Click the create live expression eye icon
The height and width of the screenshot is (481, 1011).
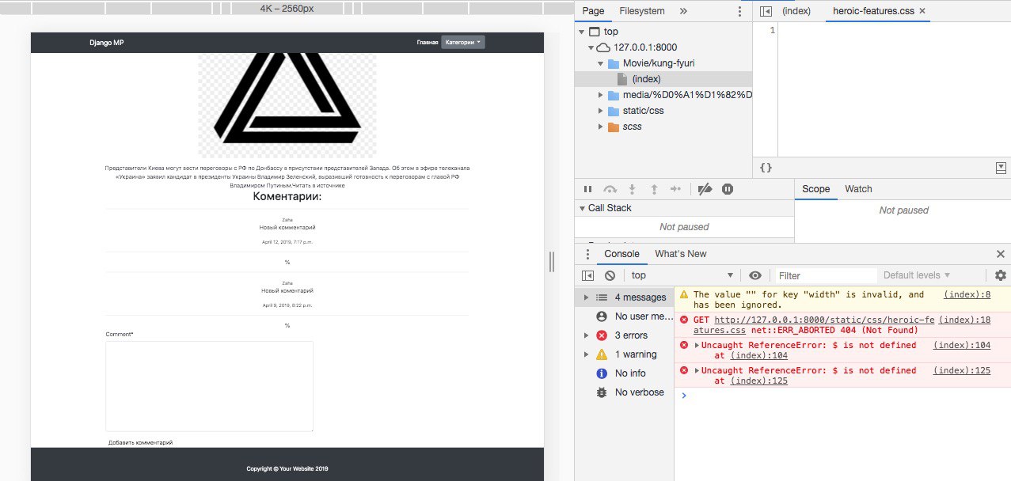[755, 275]
